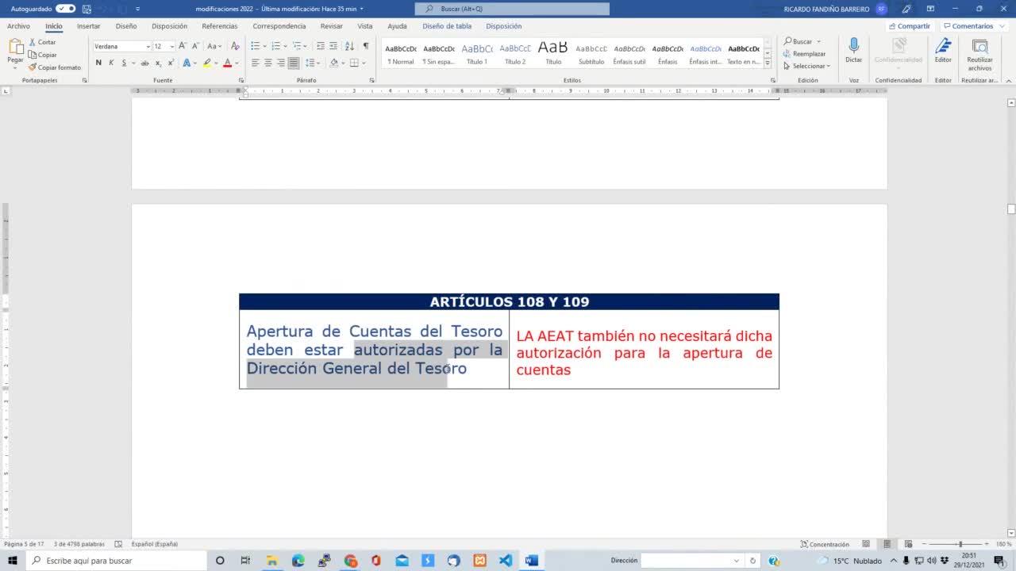Align text left
The height and width of the screenshot is (571, 1016).
click(x=256, y=63)
